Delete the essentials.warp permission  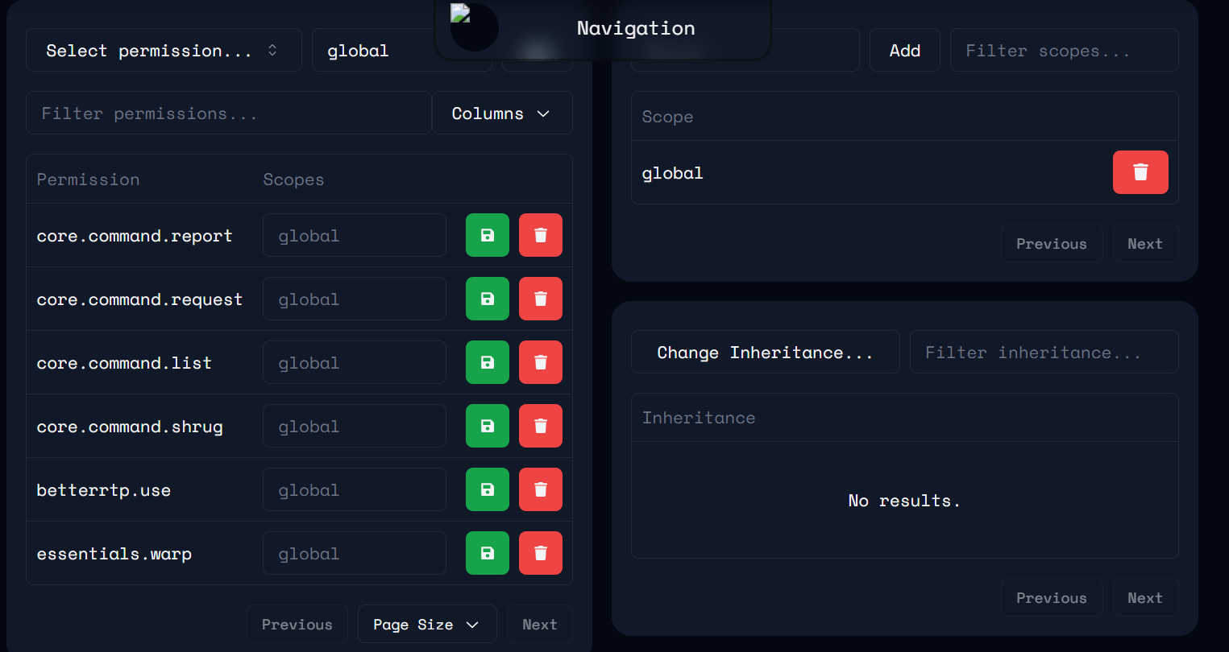540,553
